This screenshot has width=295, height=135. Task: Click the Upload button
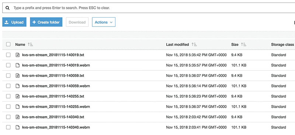point(14,22)
